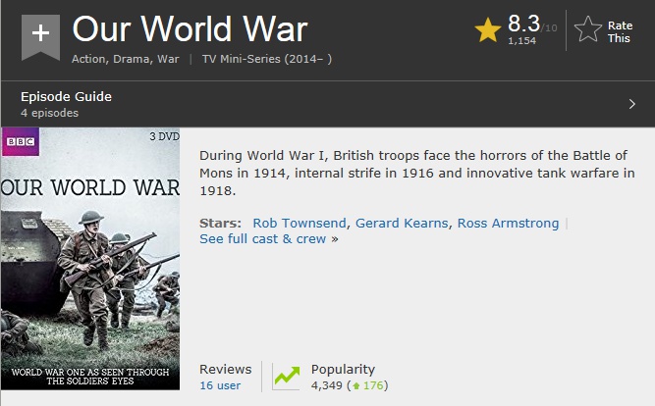This screenshot has width=655, height=406.
Task: Click the empty Rate This star
Action: click(x=588, y=29)
